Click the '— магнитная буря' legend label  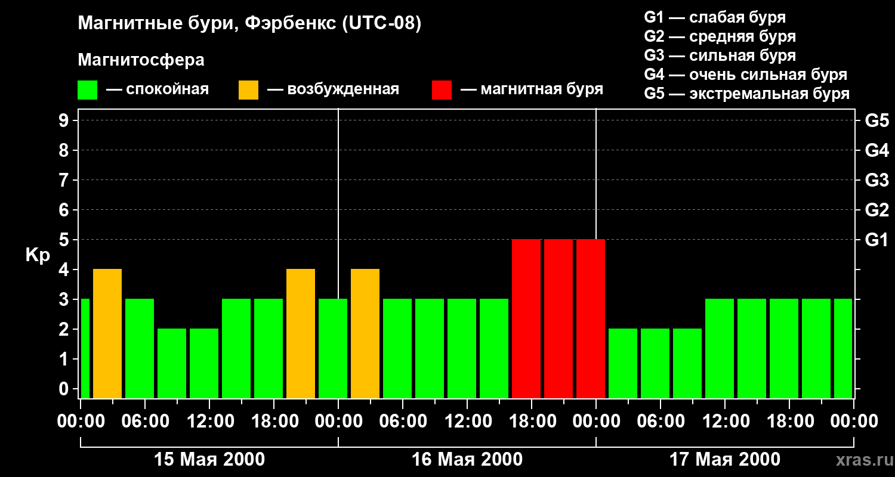coord(532,89)
